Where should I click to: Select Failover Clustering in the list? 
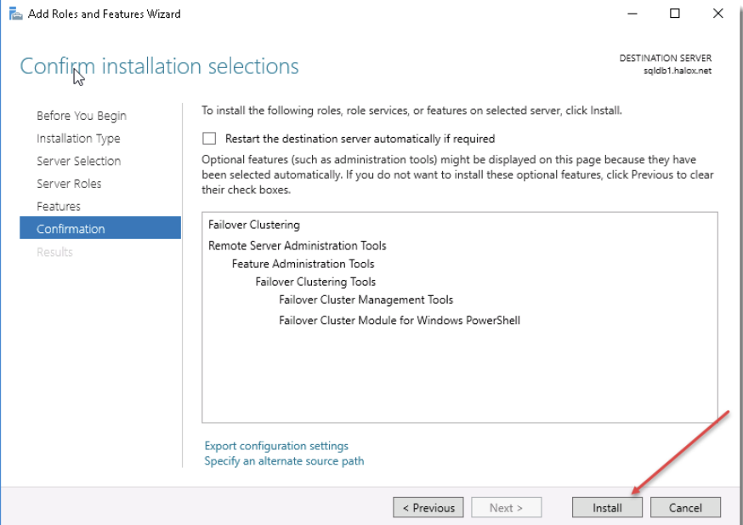[x=254, y=225]
